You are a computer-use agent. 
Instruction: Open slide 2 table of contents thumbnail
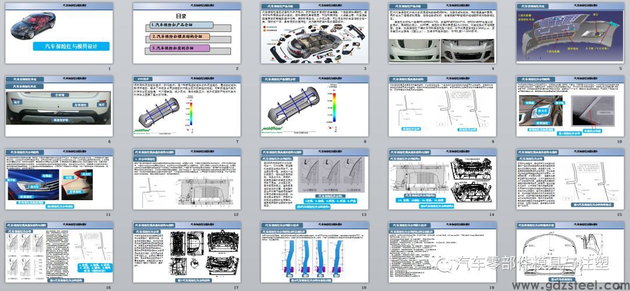point(187,33)
